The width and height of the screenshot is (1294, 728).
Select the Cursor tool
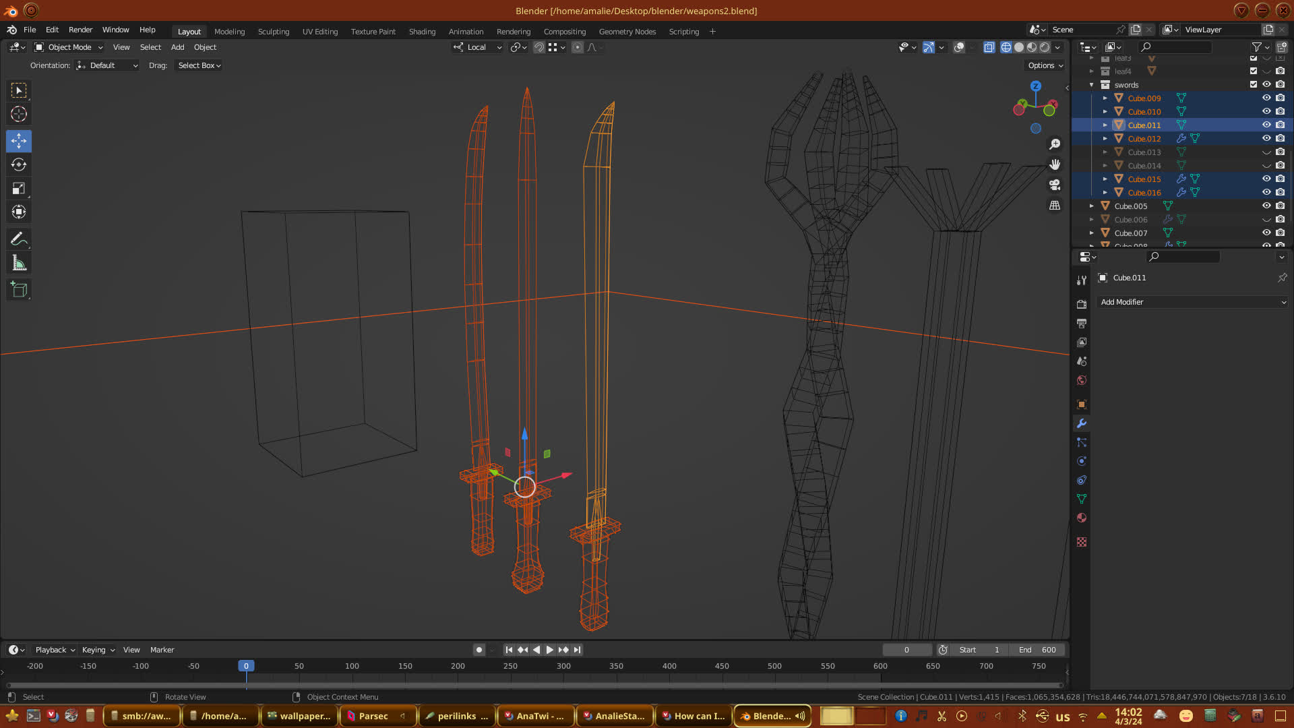click(19, 114)
